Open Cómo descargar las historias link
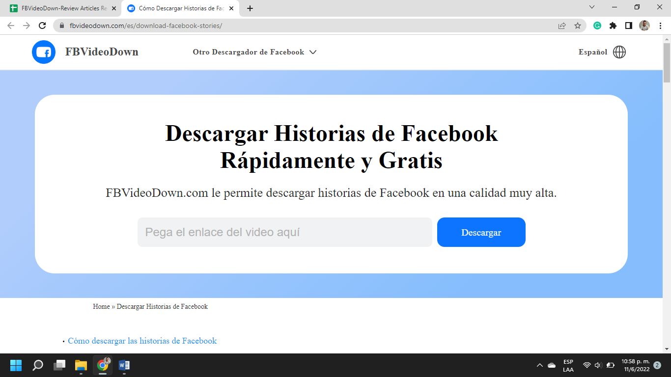Screen dimensions: 671x377 pyautogui.click(x=142, y=341)
